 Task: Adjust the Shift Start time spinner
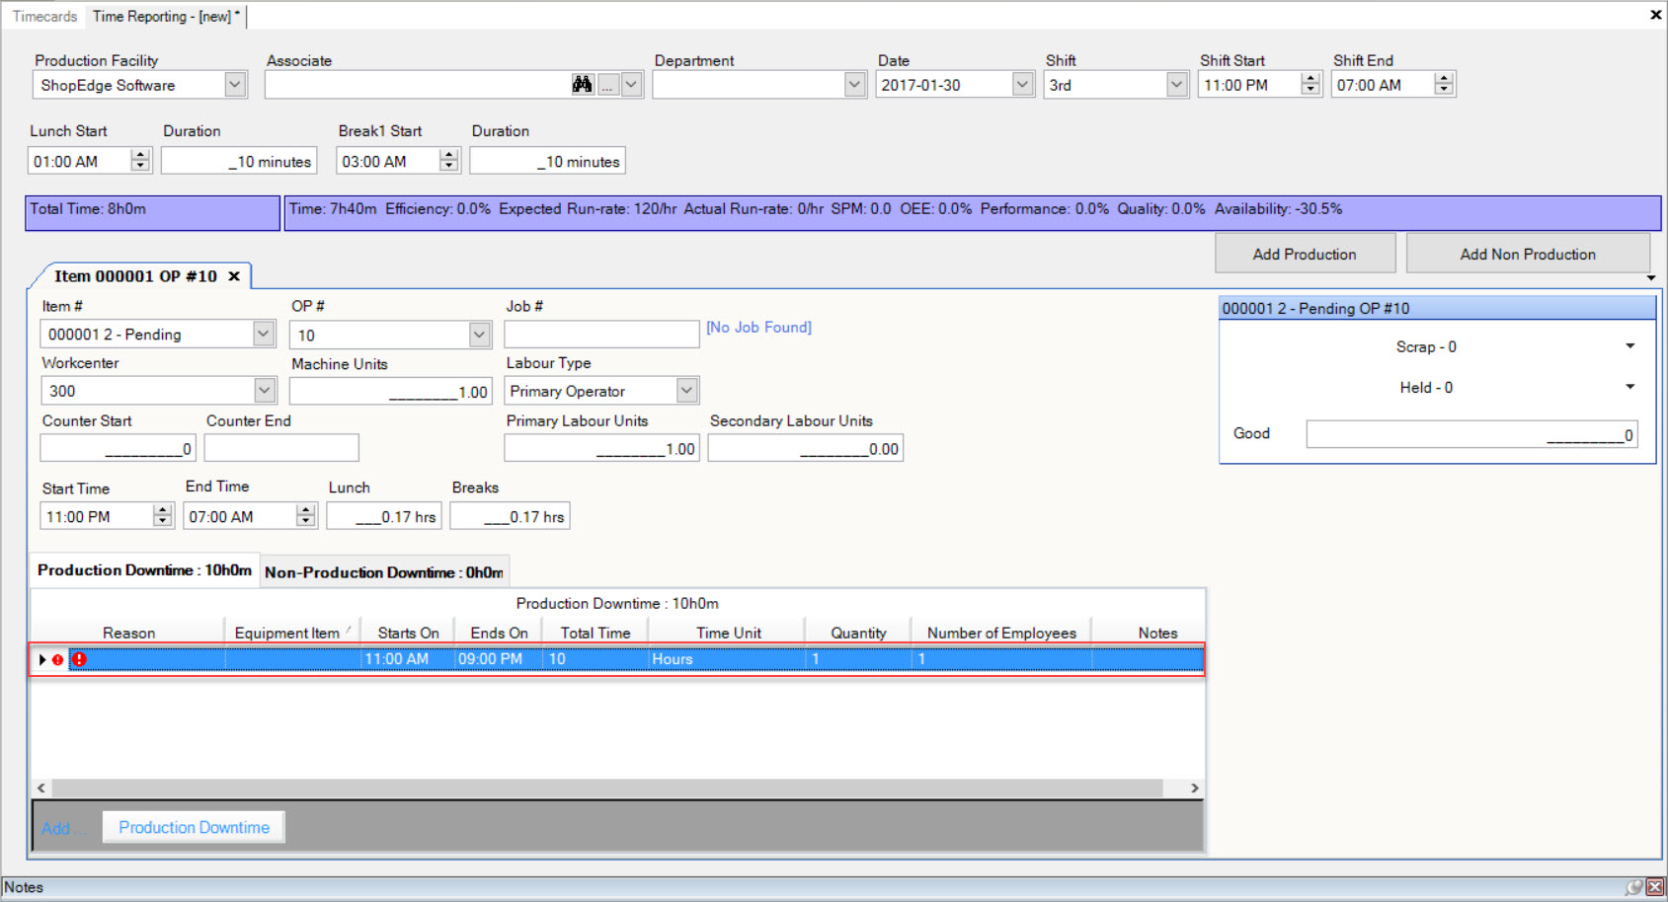pos(1311,85)
